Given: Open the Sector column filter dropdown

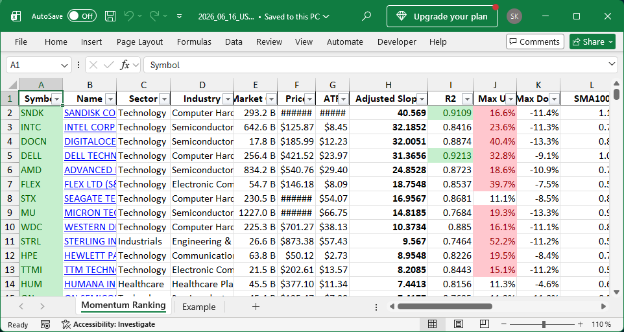Looking at the screenshot, I should click(x=164, y=99).
